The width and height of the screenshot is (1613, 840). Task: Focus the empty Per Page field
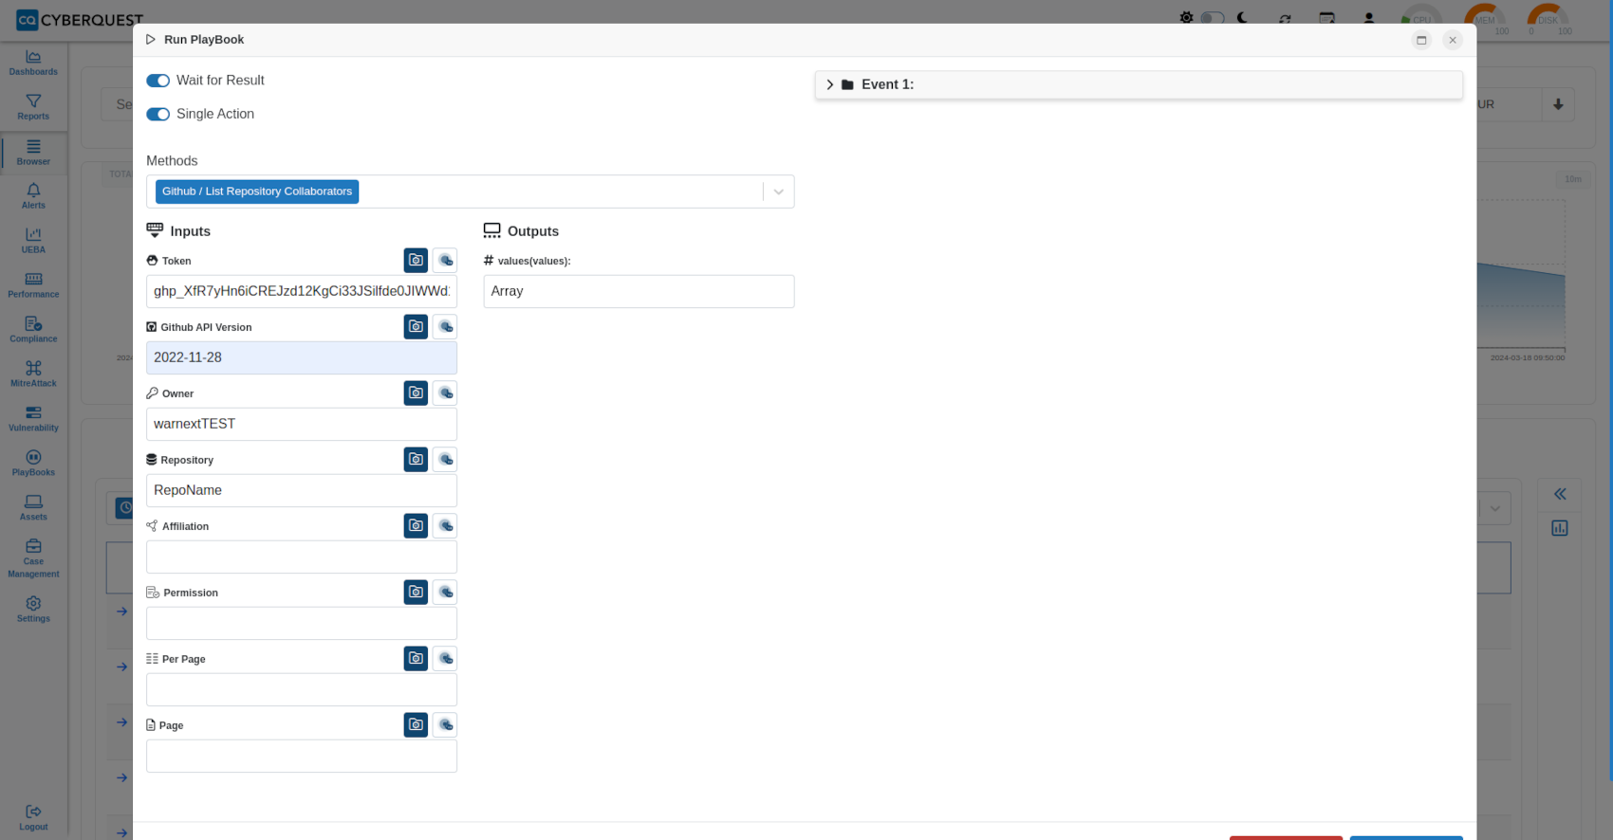[x=302, y=689]
